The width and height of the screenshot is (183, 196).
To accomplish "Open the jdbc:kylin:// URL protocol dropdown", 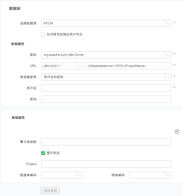I will [x=80, y=66].
